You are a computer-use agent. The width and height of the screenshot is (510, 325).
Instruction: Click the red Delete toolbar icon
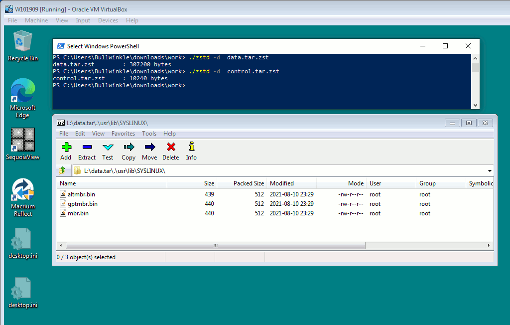(171, 147)
